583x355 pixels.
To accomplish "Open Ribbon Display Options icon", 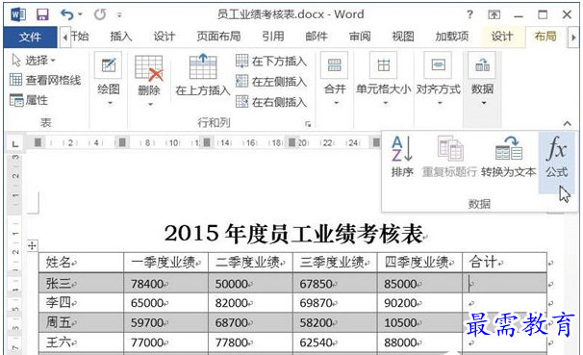I will [494, 14].
